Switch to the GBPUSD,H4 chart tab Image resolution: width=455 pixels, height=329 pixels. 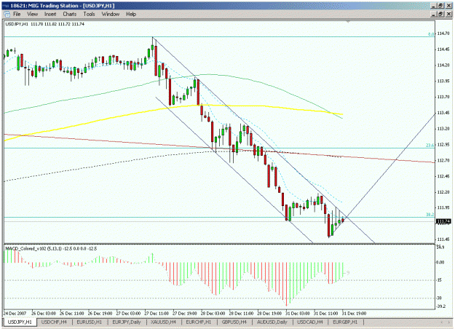point(234,322)
